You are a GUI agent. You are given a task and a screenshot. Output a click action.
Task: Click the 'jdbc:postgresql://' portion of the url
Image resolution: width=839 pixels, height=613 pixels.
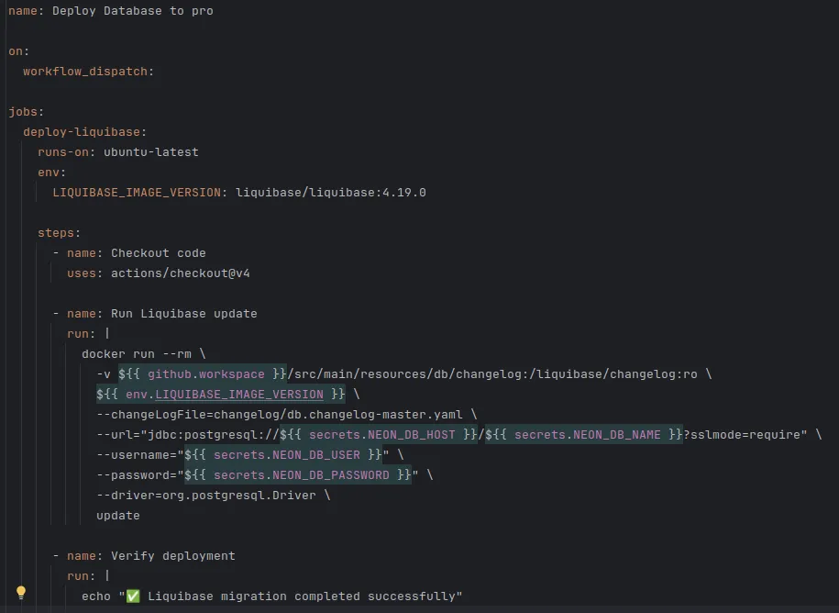(214, 435)
